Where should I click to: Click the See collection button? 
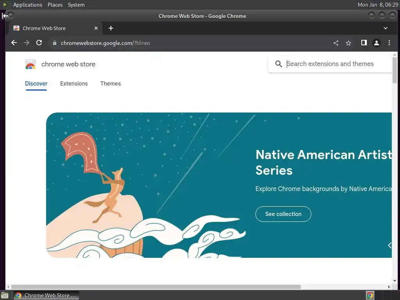point(283,214)
